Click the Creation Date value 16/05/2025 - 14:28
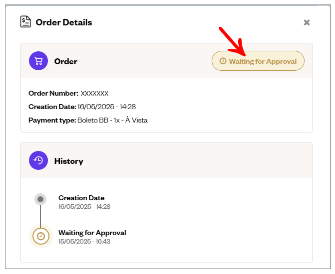335x274 pixels. coord(106,107)
